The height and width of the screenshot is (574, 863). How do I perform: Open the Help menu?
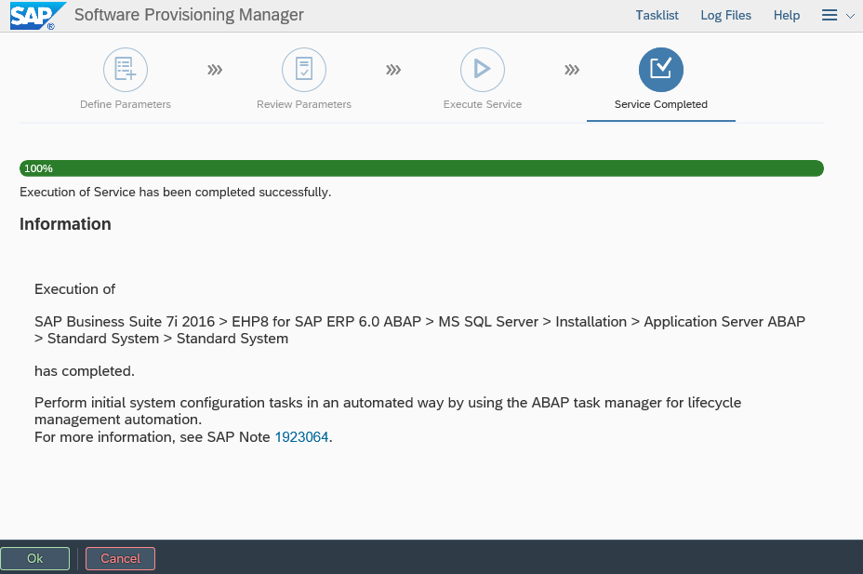tap(787, 15)
